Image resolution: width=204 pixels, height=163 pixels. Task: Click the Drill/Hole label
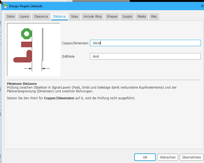(x=68, y=57)
